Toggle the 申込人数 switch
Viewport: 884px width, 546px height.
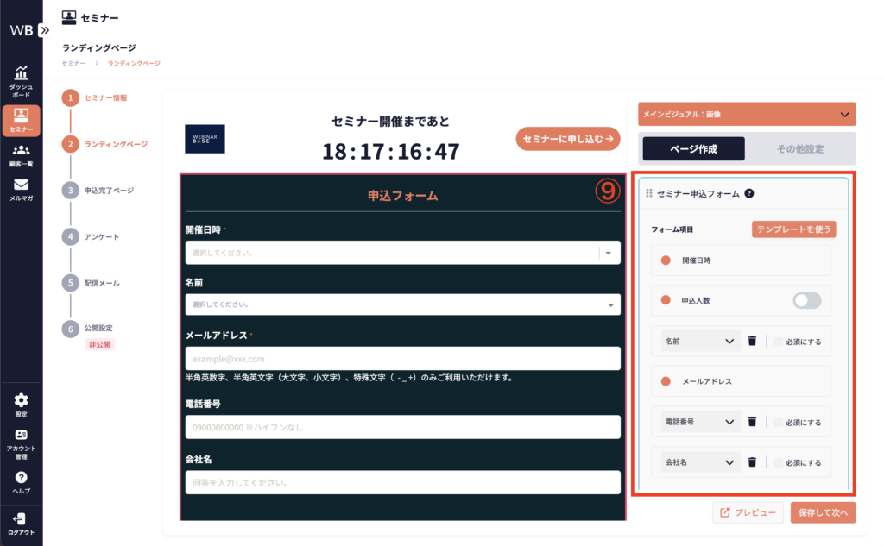[807, 300]
